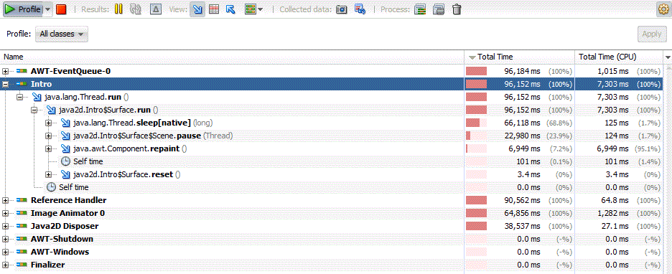Click the heap dump process icon

click(x=439, y=9)
